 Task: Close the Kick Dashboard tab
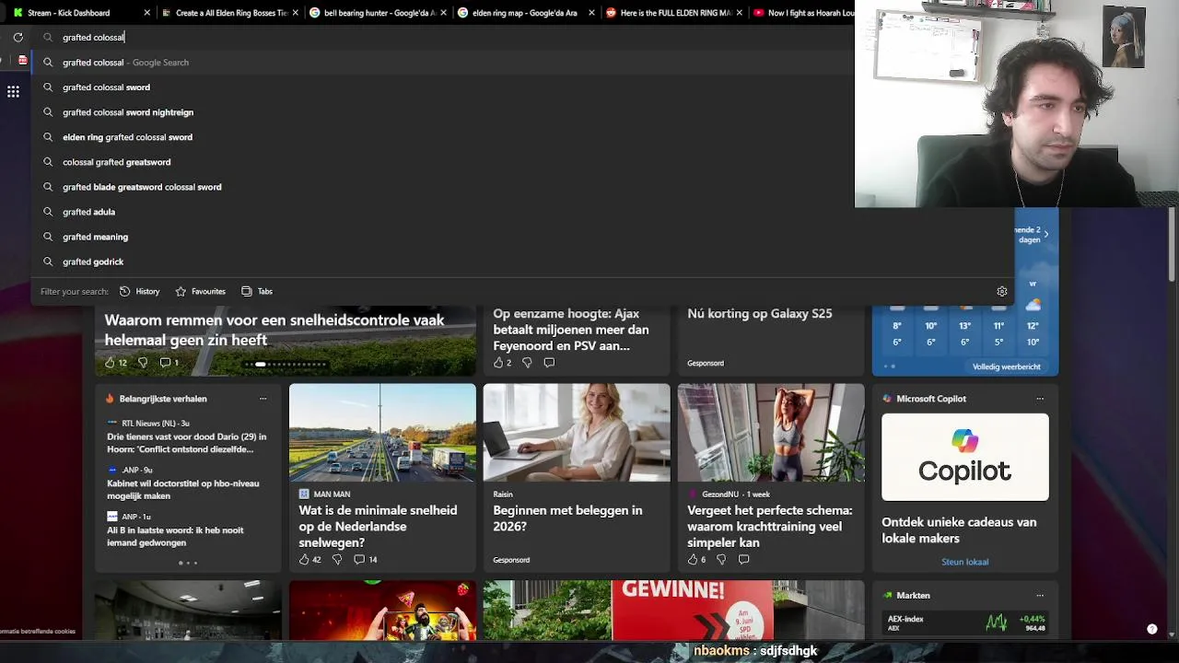(x=147, y=13)
